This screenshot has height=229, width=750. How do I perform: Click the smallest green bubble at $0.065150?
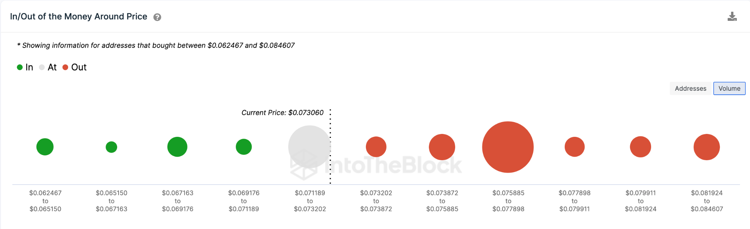tap(111, 147)
